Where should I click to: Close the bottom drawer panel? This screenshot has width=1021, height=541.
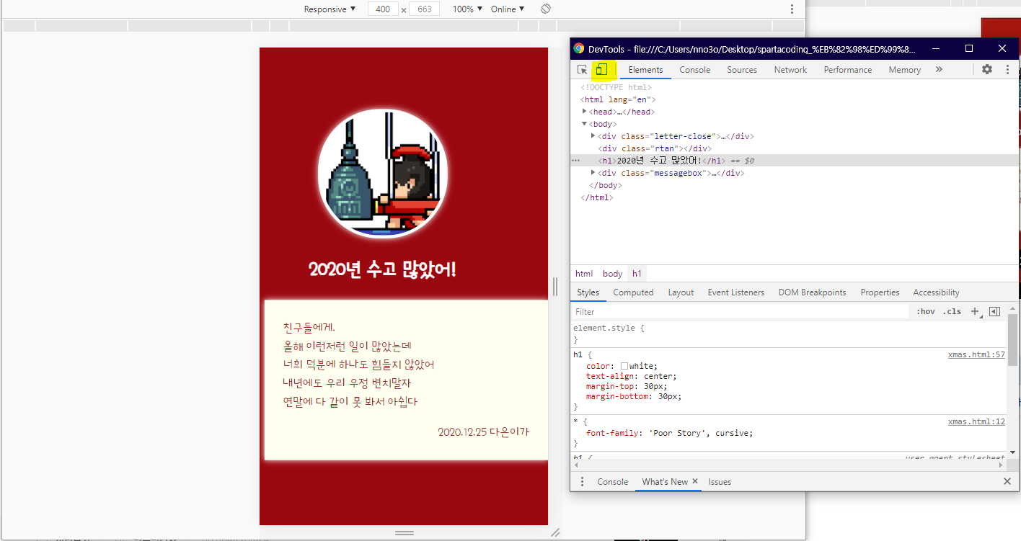pos(1007,481)
